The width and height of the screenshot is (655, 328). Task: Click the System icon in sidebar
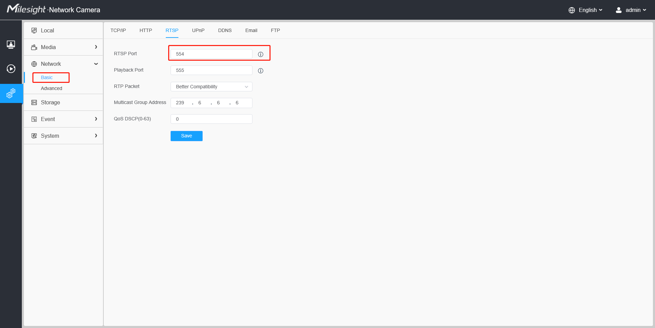click(34, 136)
